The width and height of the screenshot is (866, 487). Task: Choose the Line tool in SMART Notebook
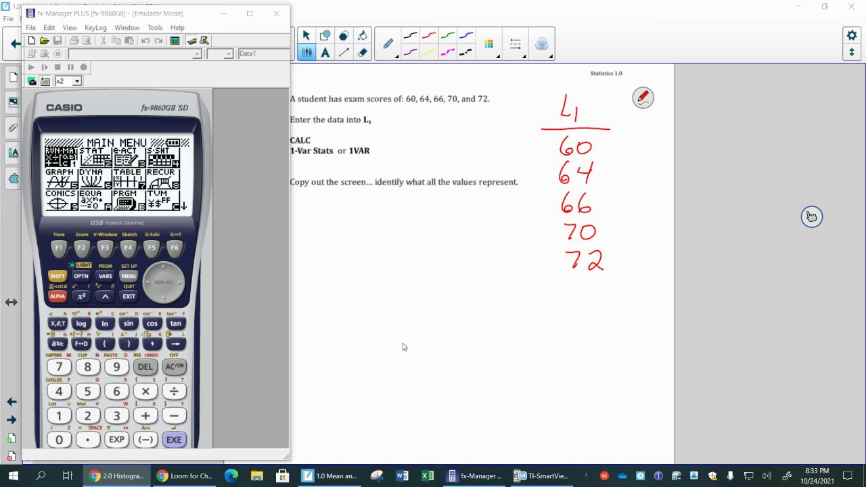tap(344, 53)
